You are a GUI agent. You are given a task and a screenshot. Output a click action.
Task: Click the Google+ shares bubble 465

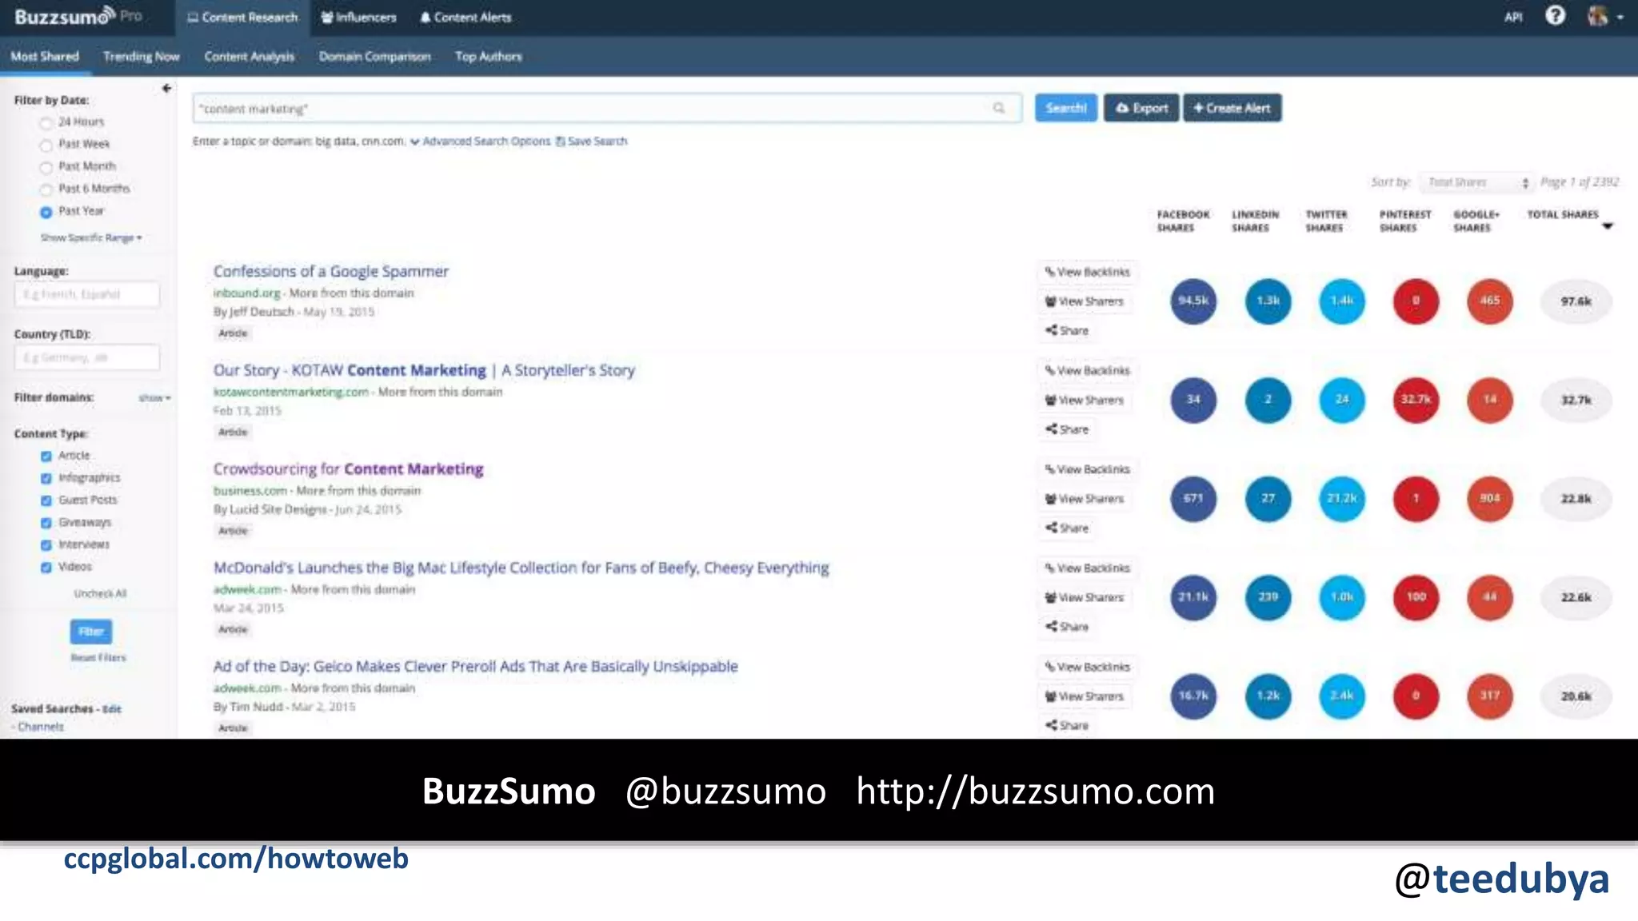1490,301
